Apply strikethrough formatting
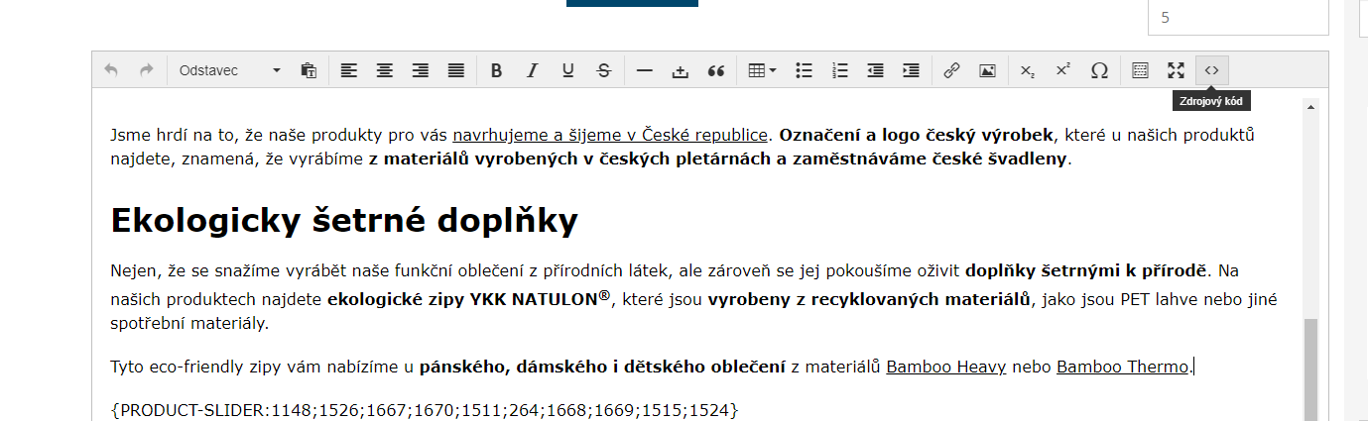 [x=603, y=70]
